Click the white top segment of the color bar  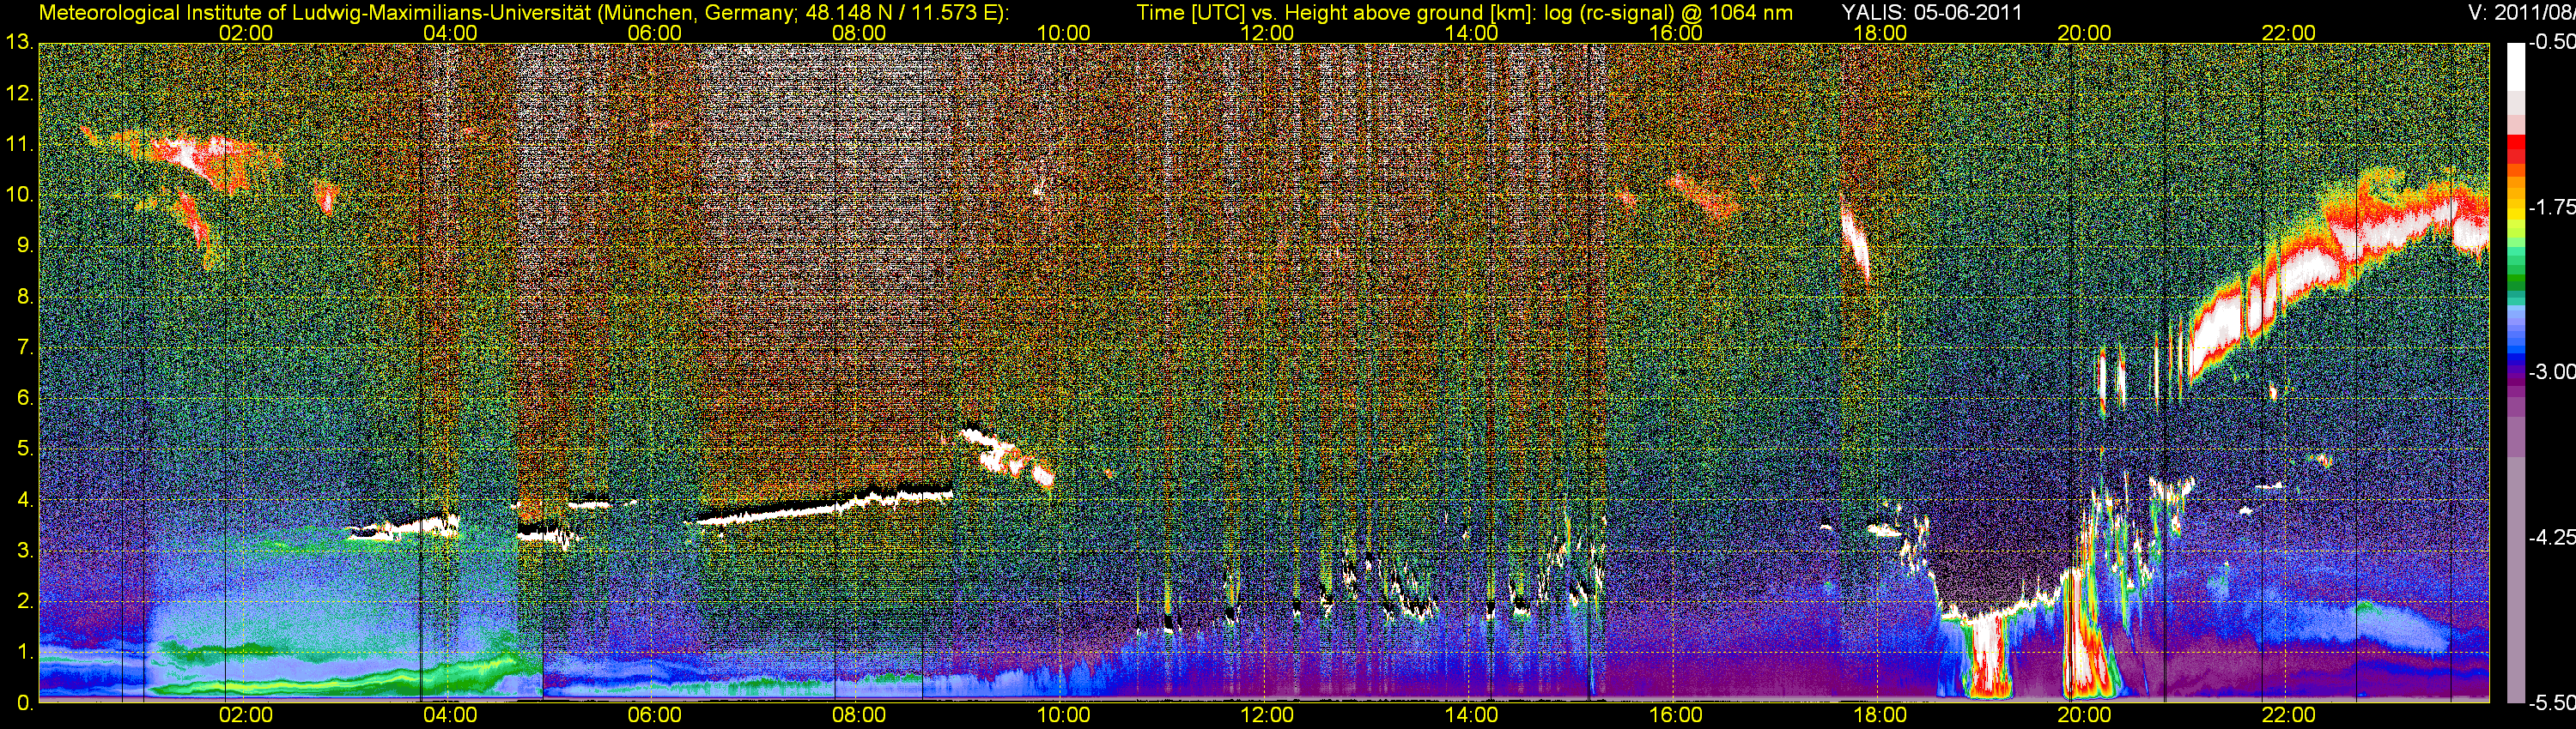(x=2515, y=67)
